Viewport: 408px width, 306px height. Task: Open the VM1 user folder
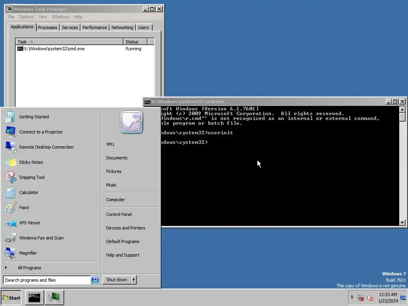(x=110, y=144)
